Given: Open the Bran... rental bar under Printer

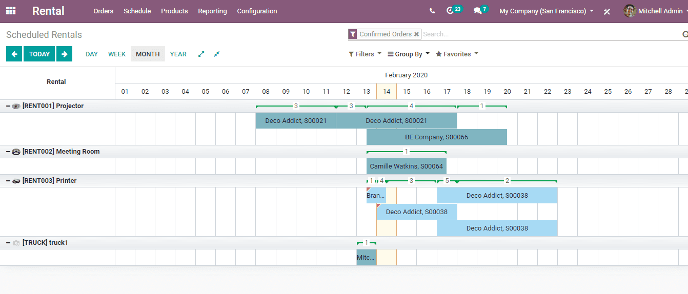Looking at the screenshot, I should (376, 196).
